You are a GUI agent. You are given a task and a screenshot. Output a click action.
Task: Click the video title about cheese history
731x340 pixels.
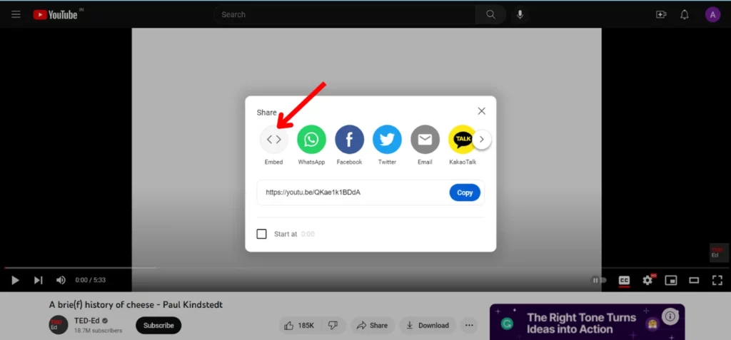pyautogui.click(x=136, y=304)
